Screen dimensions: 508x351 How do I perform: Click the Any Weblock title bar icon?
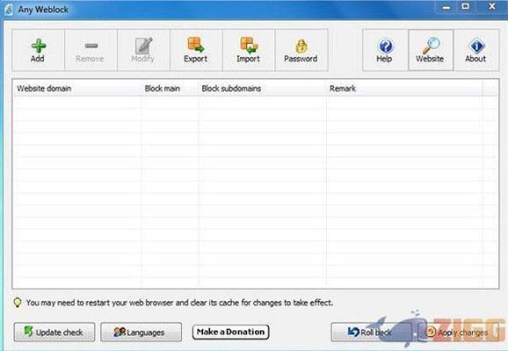pyautogui.click(x=9, y=10)
